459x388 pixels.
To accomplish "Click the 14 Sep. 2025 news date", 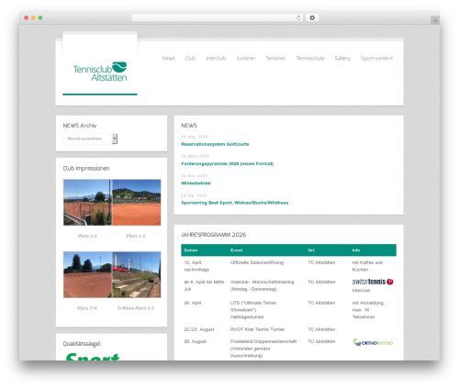I will point(194,195).
